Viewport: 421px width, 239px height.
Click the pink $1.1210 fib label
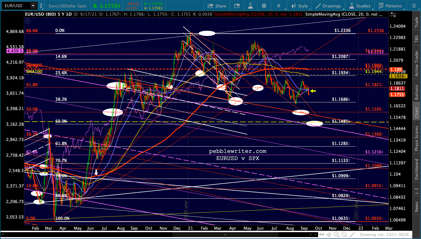click(374, 152)
